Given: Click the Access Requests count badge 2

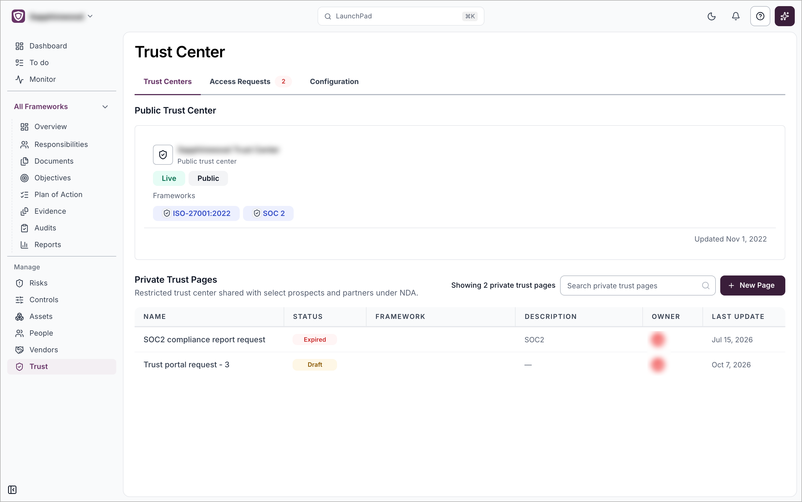Looking at the screenshot, I should (x=283, y=81).
